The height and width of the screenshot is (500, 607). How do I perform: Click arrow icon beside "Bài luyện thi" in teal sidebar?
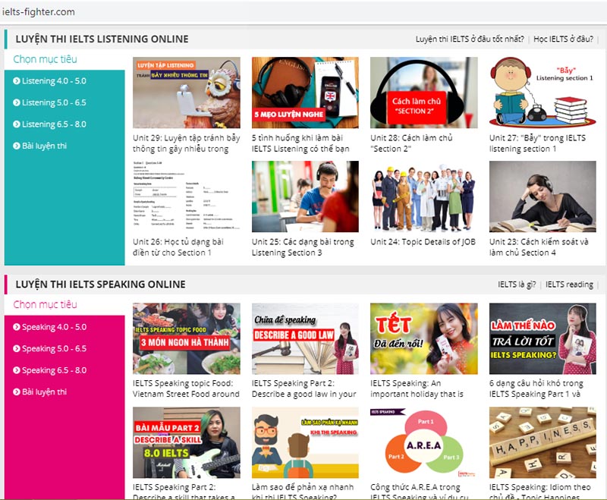point(17,146)
